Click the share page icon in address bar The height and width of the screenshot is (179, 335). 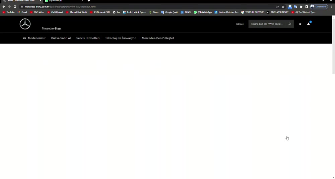pos(277,7)
